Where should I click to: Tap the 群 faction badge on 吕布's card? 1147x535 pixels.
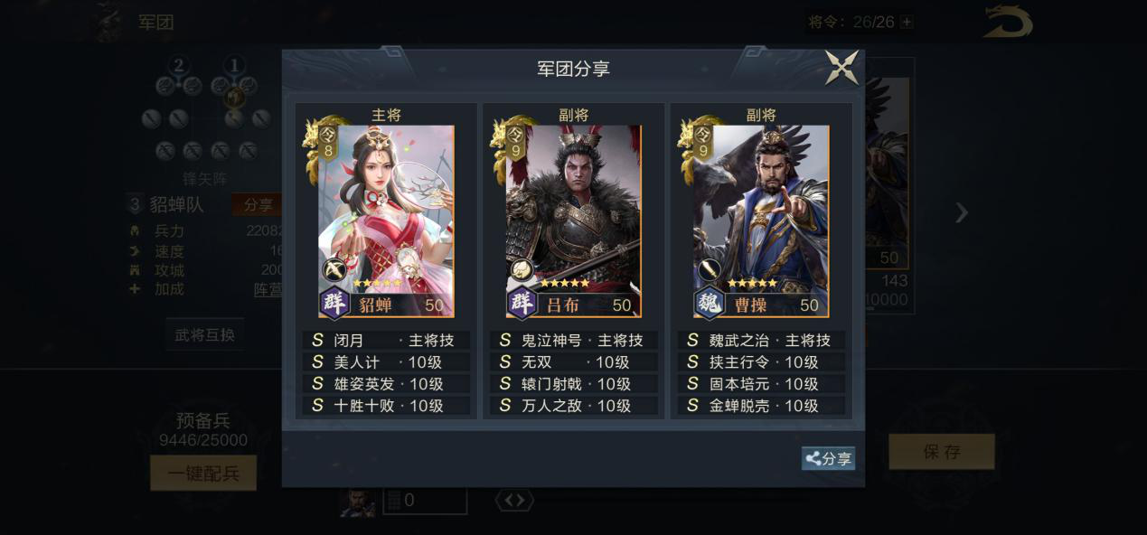tap(522, 303)
